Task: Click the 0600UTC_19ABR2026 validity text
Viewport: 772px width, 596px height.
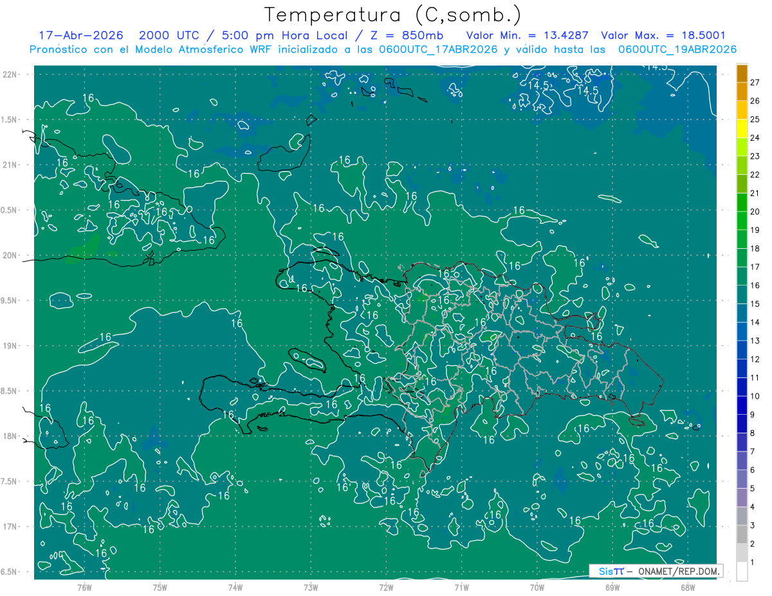Action: (677, 50)
